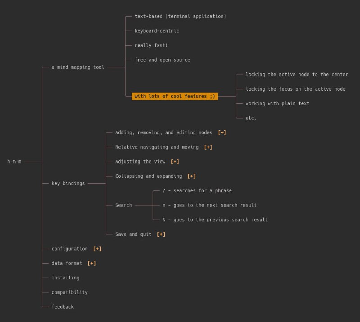The height and width of the screenshot is (322, 360).
Task: Click 'locking the active node to the center'
Action: coord(297,75)
